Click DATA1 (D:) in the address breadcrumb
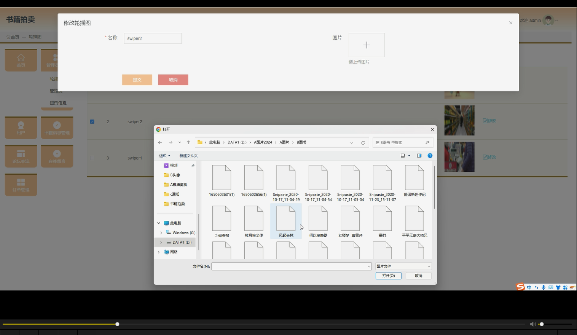The height and width of the screenshot is (335, 577). point(237,142)
